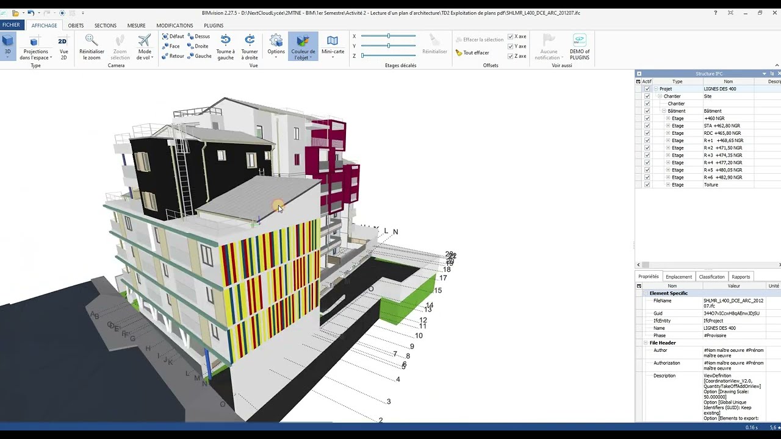Collapse the ribbon with the arrow
Screen dimensions: 781x439
click(x=777, y=65)
